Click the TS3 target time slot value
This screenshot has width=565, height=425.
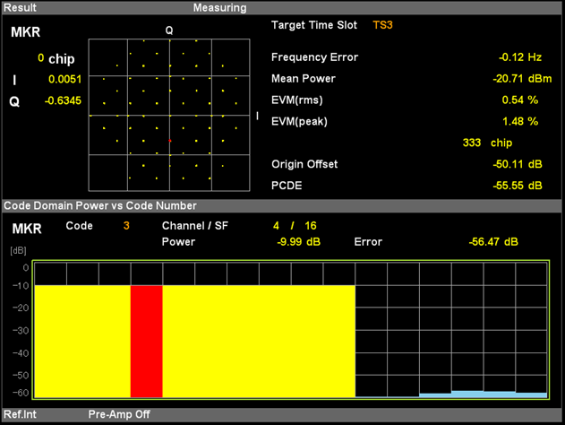tap(382, 25)
